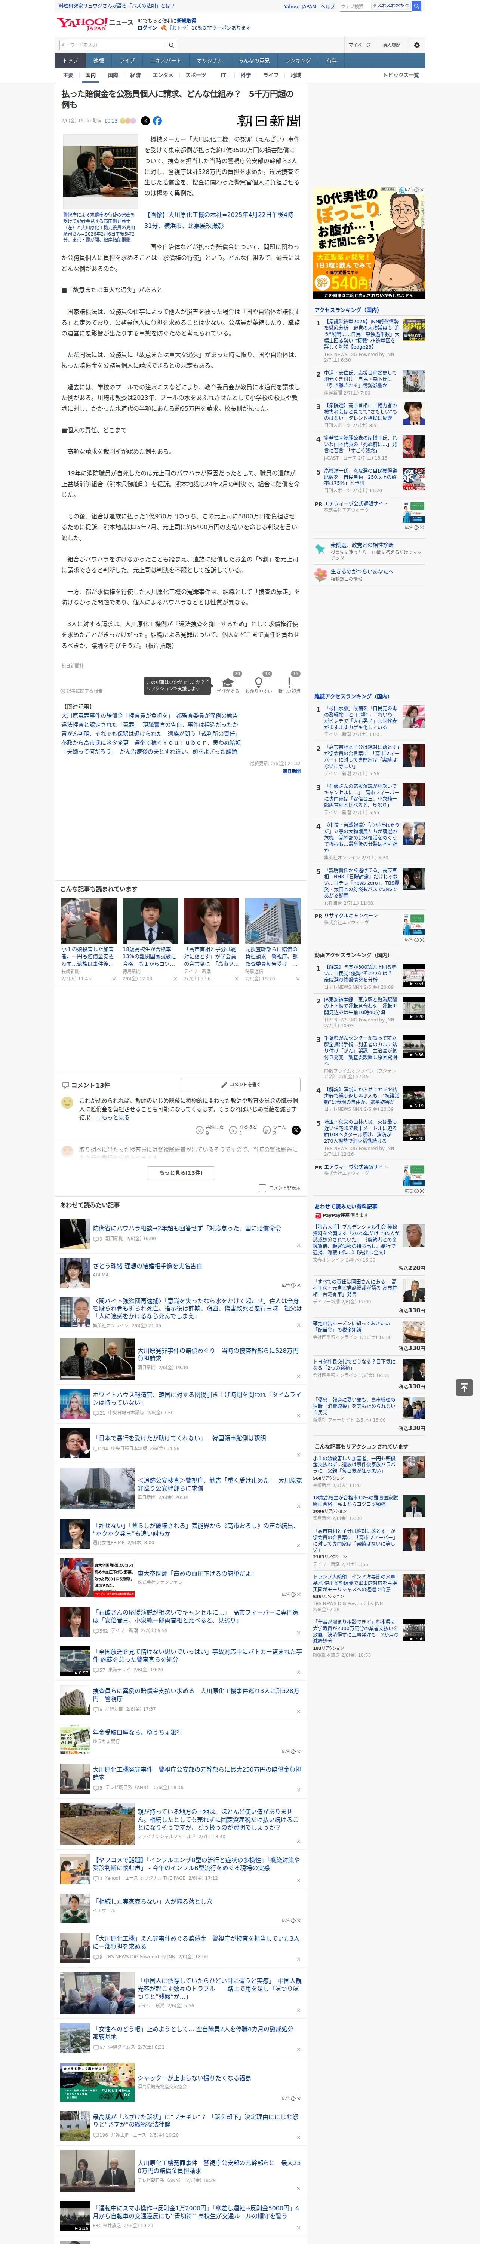Open the エンタメ category tab
The image size is (480, 2244).
click(163, 75)
